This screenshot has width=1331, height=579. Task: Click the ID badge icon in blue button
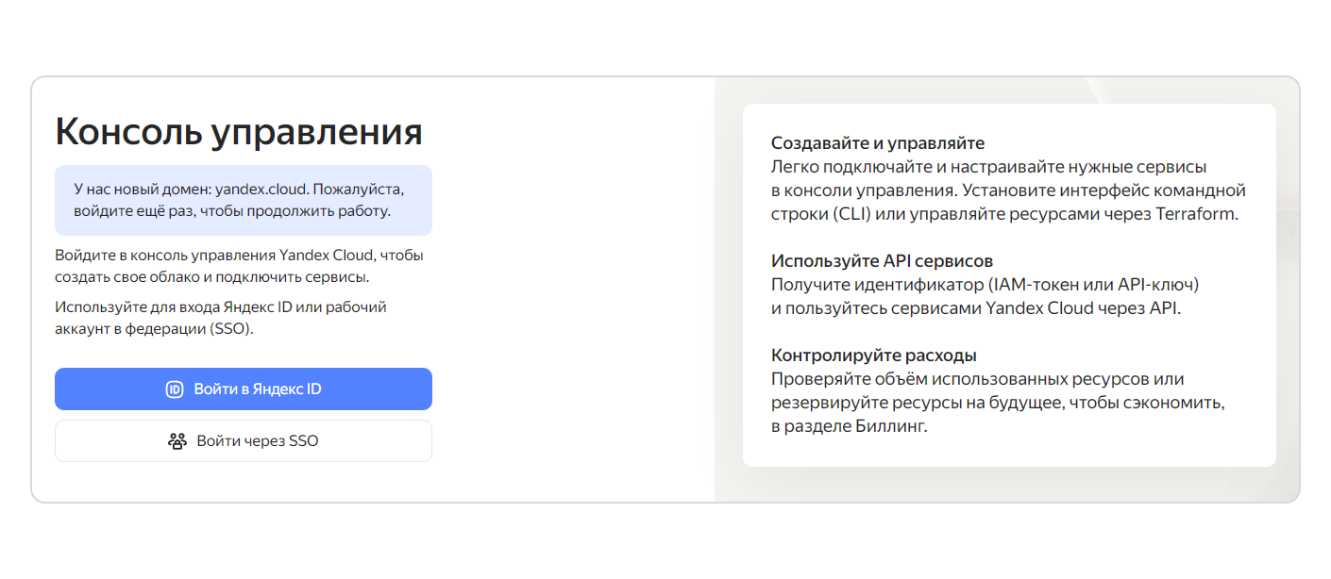click(175, 389)
